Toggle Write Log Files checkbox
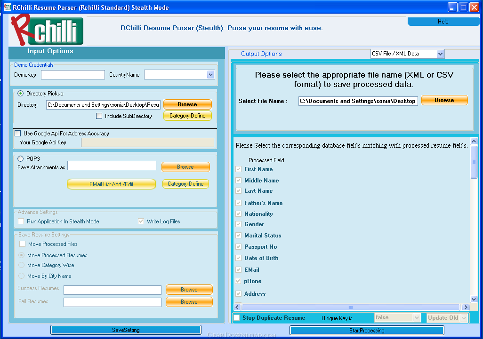Image resolution: width=483 pixels, height=339 pixels. 141,221
